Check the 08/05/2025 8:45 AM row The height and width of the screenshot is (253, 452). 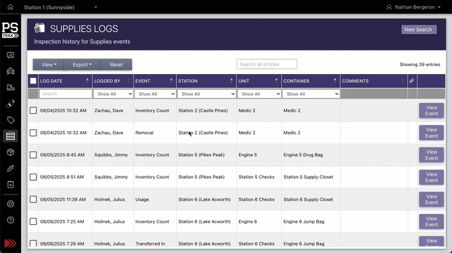tap(33, 155)
